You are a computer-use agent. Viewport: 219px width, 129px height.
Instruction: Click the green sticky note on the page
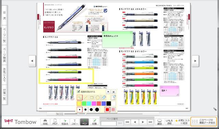(x=117, y=40)
